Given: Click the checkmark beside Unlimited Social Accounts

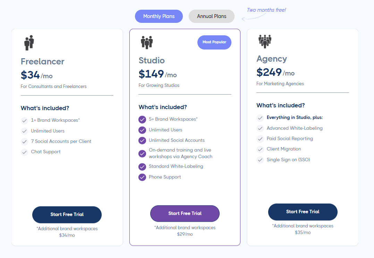Looking at the screenshot, I should click(142, 140).
